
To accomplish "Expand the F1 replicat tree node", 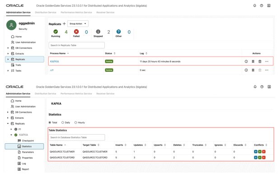I will (x=11, y=129).
